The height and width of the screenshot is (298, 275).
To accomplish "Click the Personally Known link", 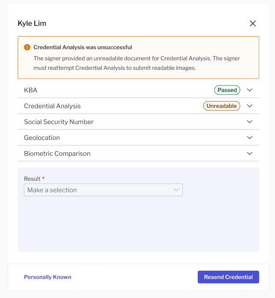I will pyautogui.click(x=48, y=277).
